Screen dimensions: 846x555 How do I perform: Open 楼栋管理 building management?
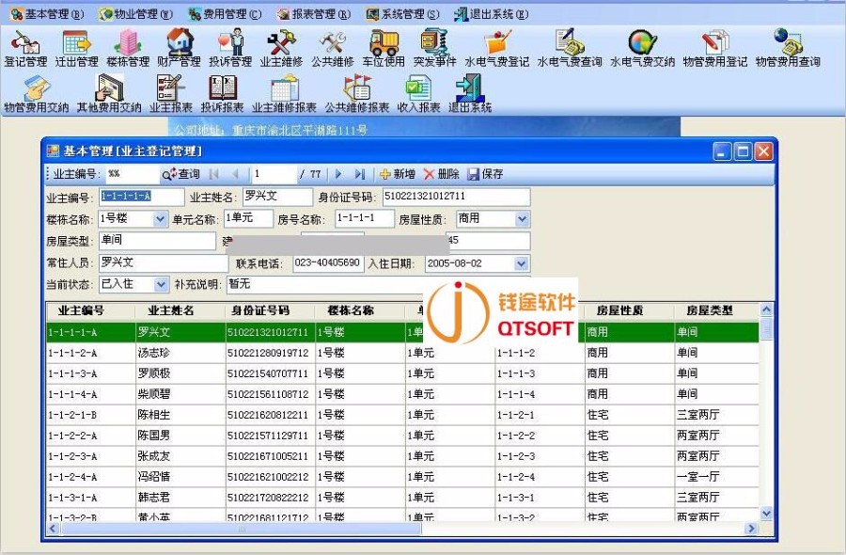pyautogui.click(x=126, y=45)
